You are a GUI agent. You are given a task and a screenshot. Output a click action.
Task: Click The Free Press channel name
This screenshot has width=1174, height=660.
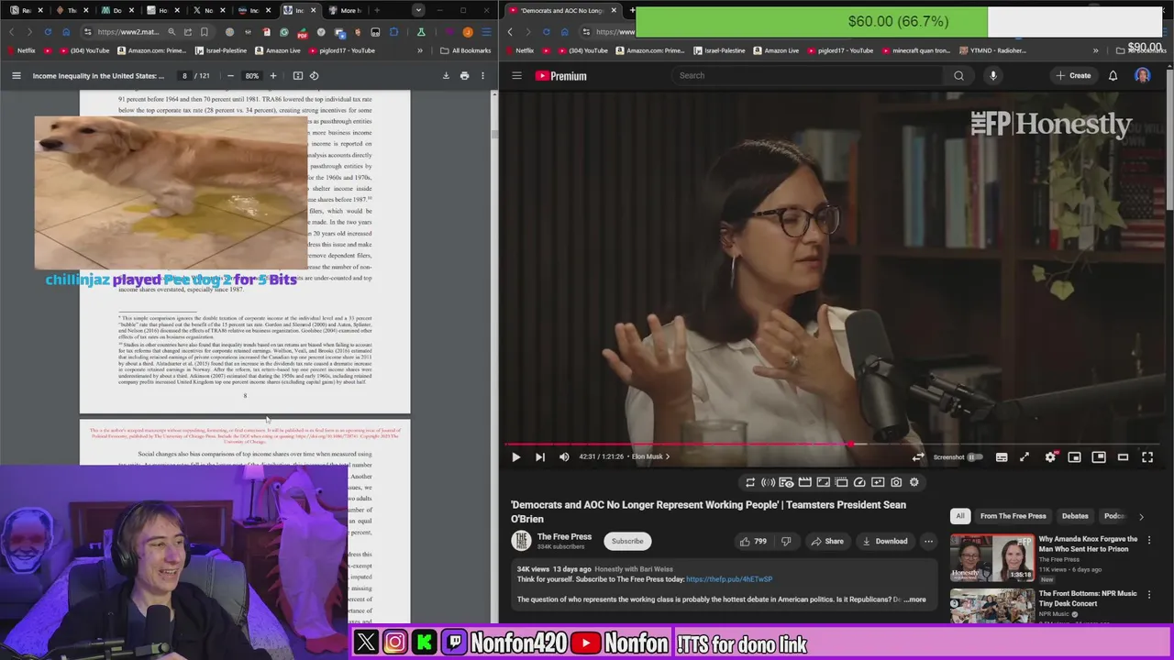[x=564, y=536]
